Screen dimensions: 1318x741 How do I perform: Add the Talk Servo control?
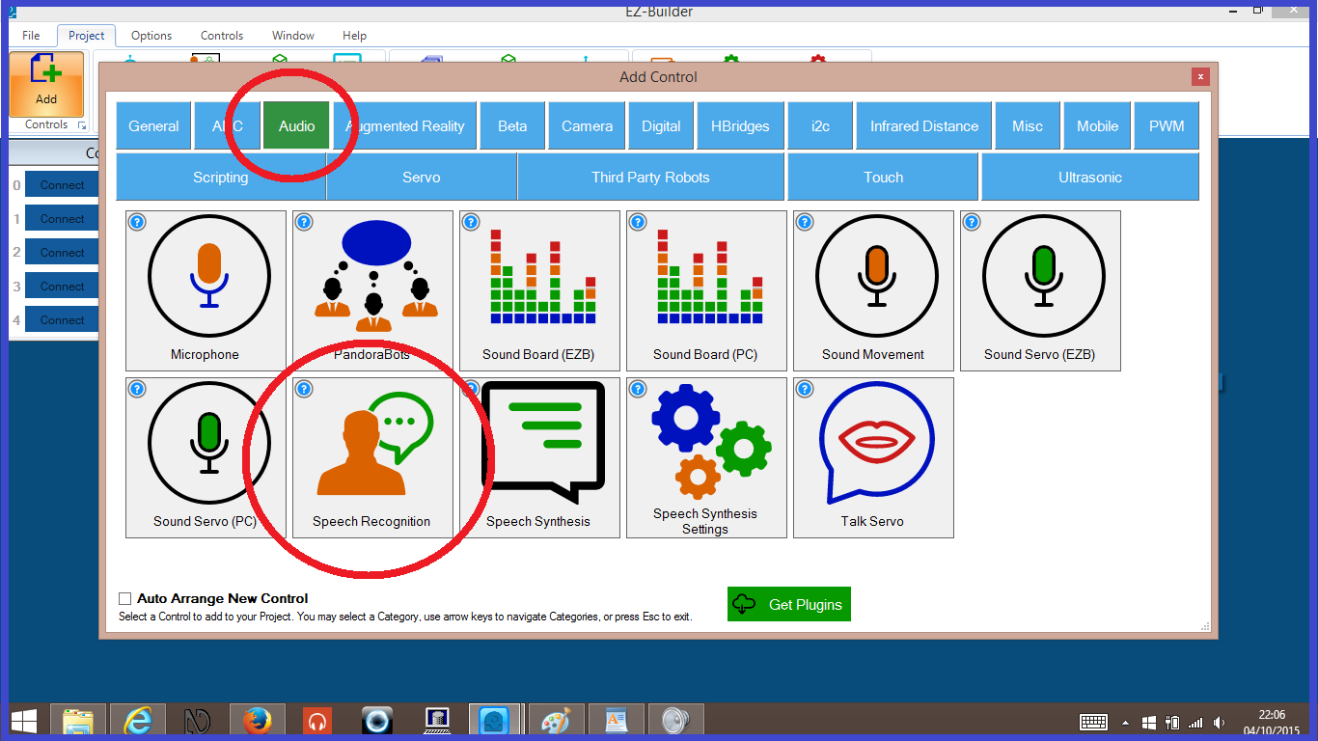873,457
